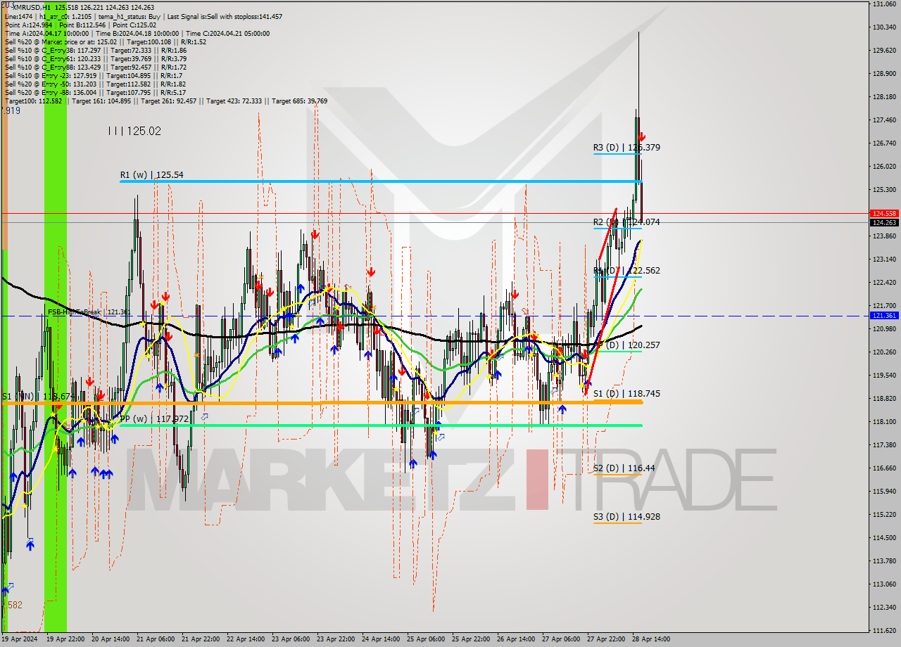The image size is (901, 647).
Task: Click the 'FSB-HighToBreak | 121.361' label
Action: coord(89,312)
